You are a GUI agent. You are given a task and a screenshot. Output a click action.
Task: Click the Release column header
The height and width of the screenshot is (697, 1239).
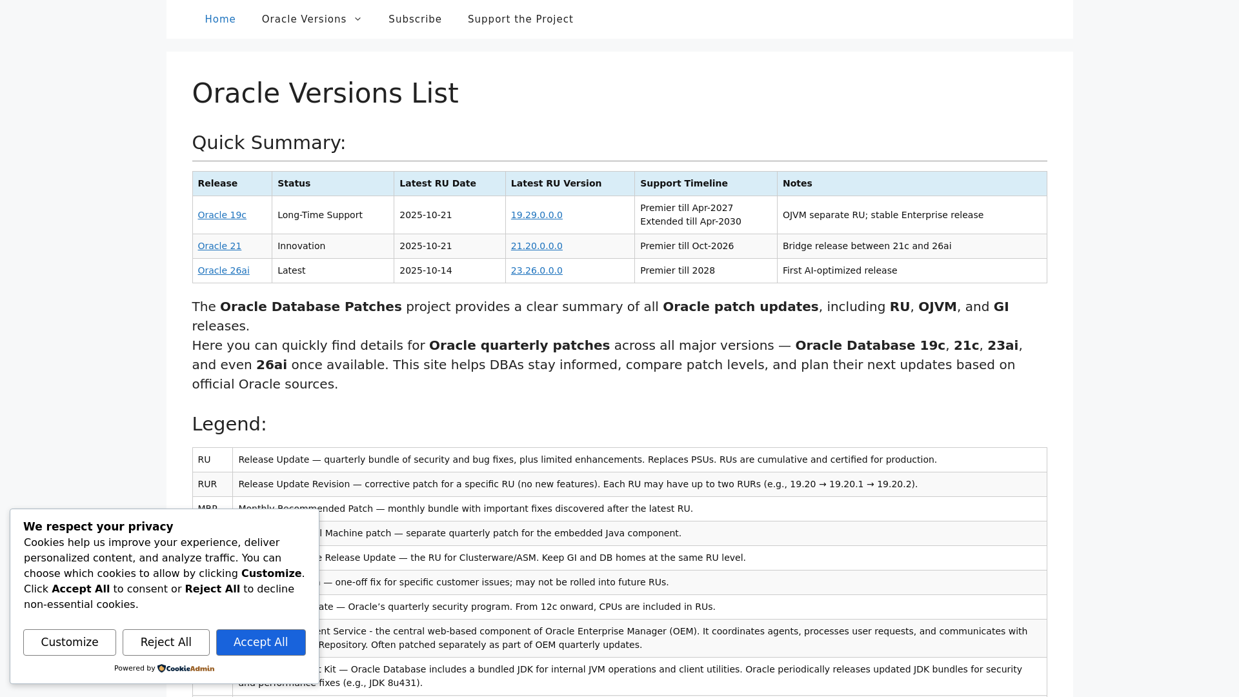[232, 183]
